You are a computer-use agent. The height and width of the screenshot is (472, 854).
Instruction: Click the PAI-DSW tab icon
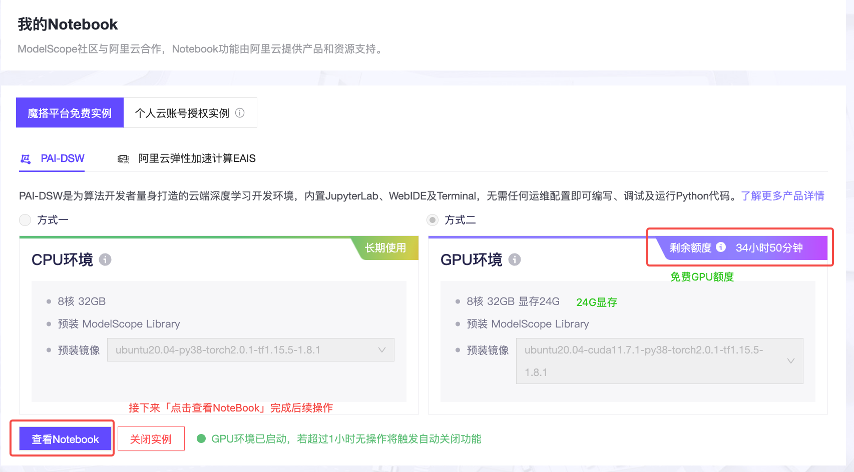coord(26,159)
